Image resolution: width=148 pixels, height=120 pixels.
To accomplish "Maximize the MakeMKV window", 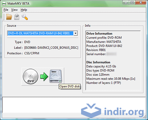I will click(x=132, y=2).
